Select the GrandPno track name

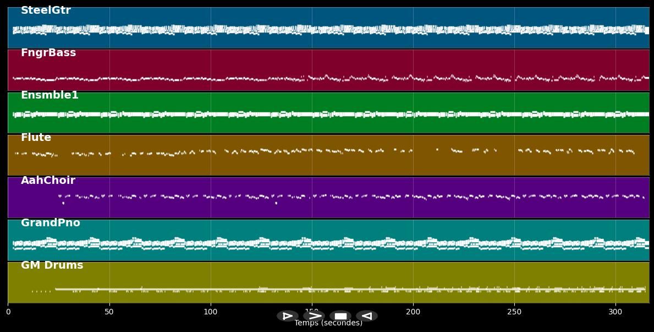click(x=51, y=223)
